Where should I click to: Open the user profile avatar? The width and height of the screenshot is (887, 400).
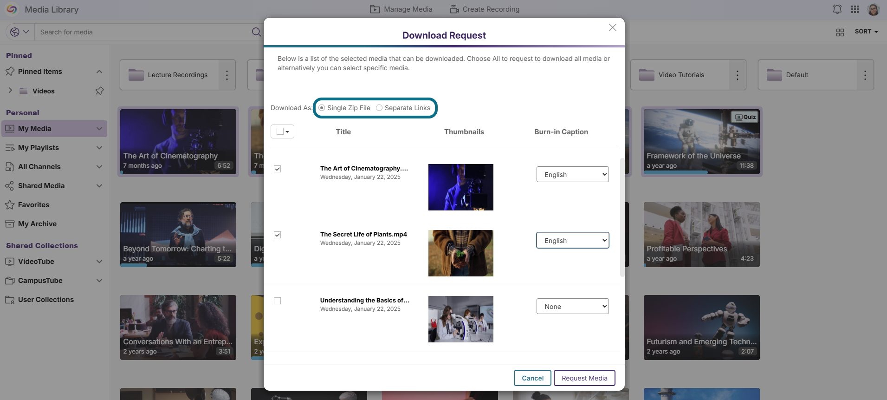[x=873, y=9]
